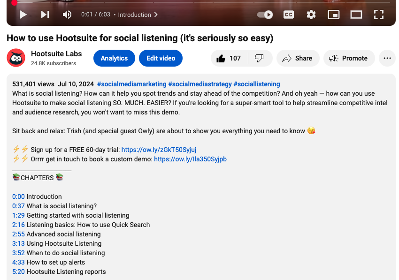The height and width of the screenshot is (280, 399).
Task: Open the Analytics page
Action: (x=114, y=58)
